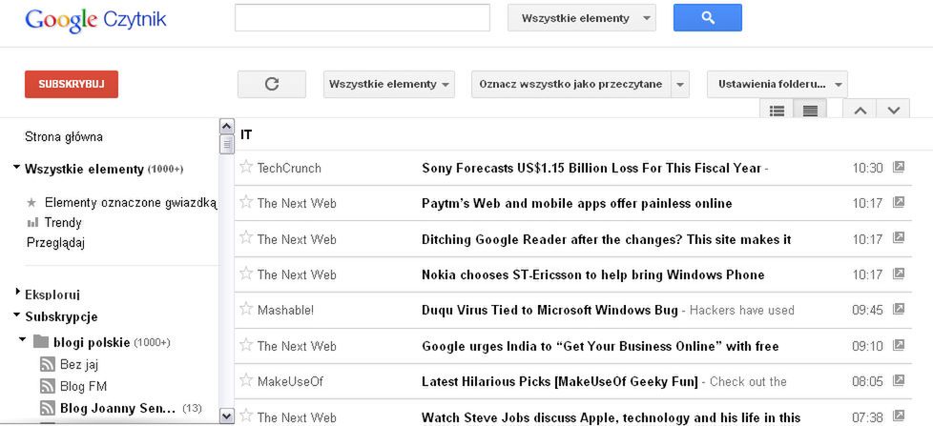Open Strona główna in sidebar

[x=64, y=136]
